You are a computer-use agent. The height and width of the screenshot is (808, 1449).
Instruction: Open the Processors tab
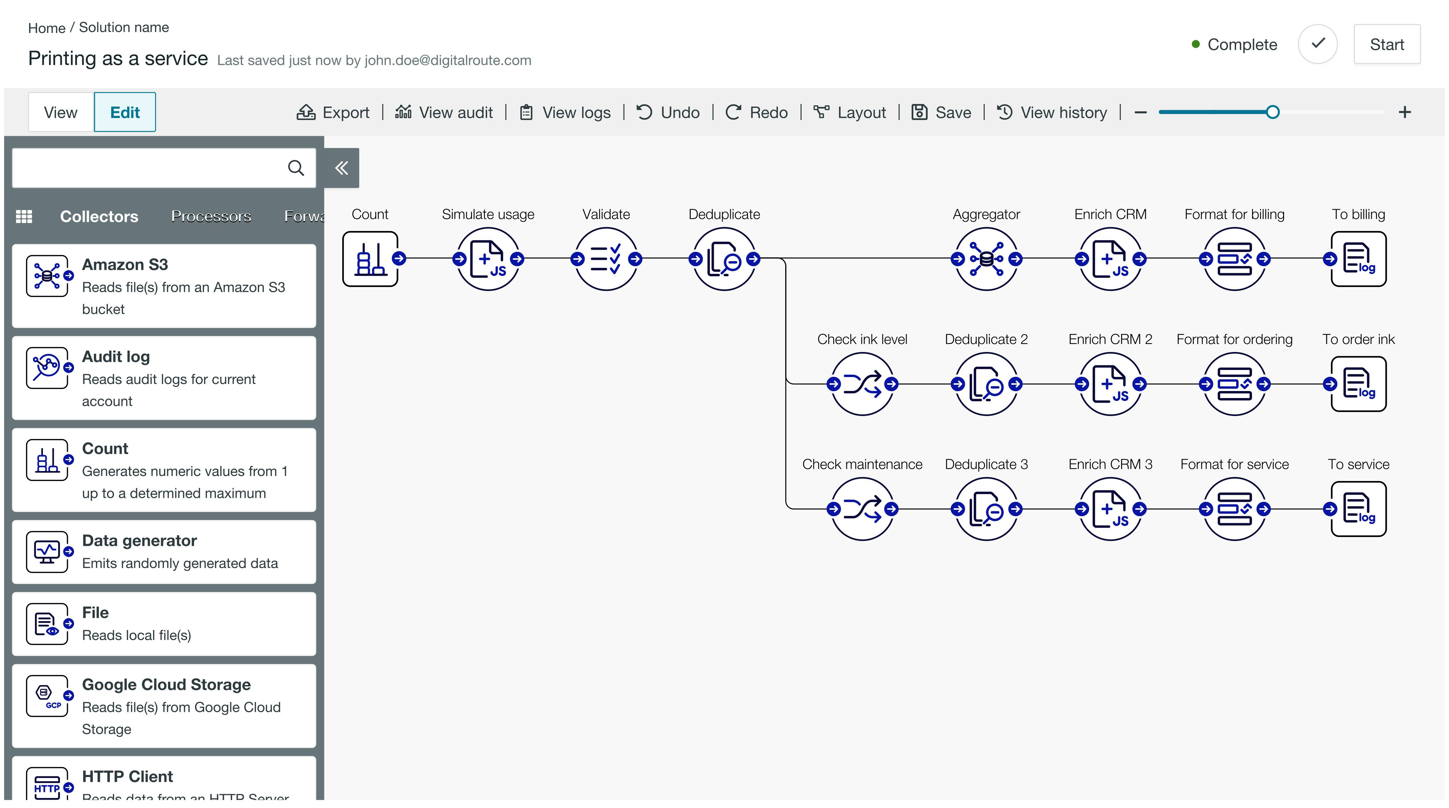click(211, 216)
